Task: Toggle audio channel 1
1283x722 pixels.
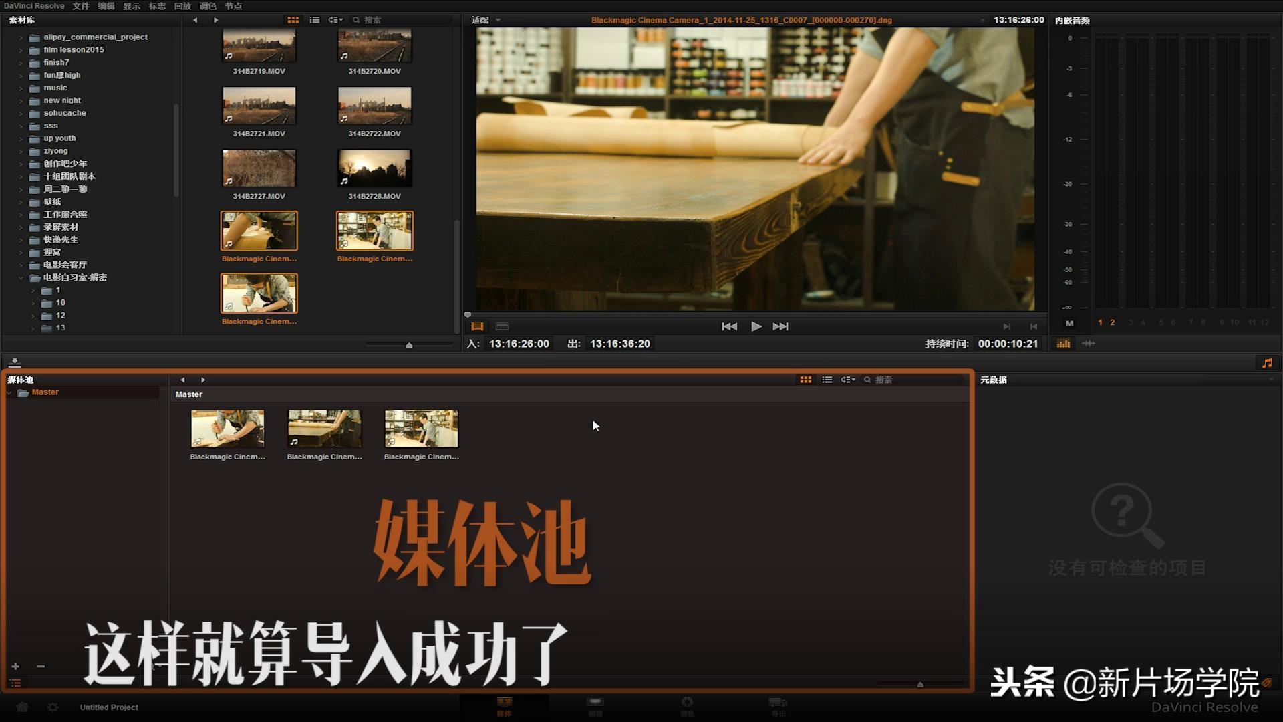Action: (1100, 322)
